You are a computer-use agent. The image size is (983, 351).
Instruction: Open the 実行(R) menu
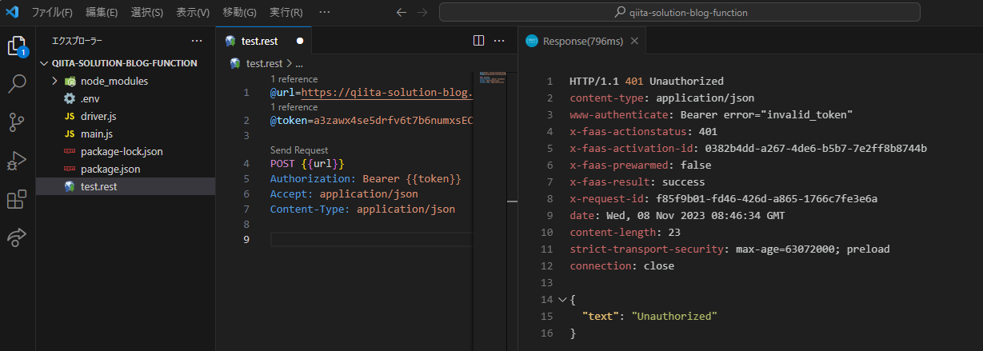click(286, 13)
